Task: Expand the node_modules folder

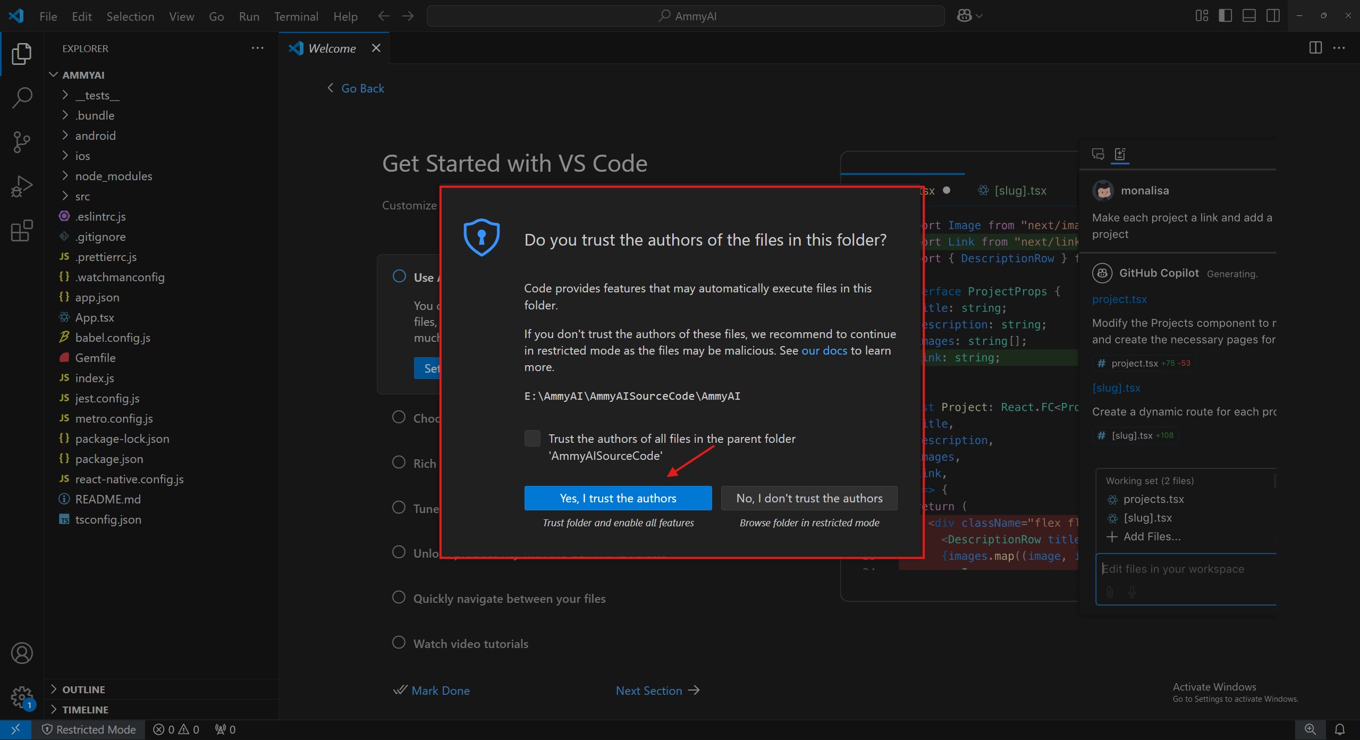Action: point(113,176)
